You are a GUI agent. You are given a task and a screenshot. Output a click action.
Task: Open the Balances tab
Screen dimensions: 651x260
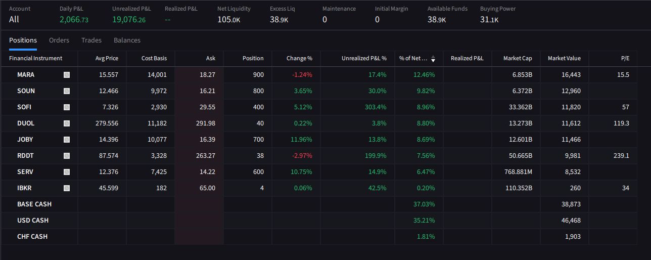[x=127, y=40]
